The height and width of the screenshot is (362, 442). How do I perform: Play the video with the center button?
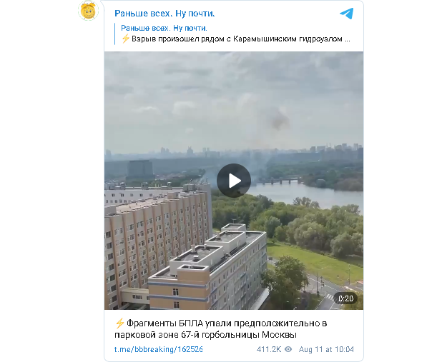point(234,181)
